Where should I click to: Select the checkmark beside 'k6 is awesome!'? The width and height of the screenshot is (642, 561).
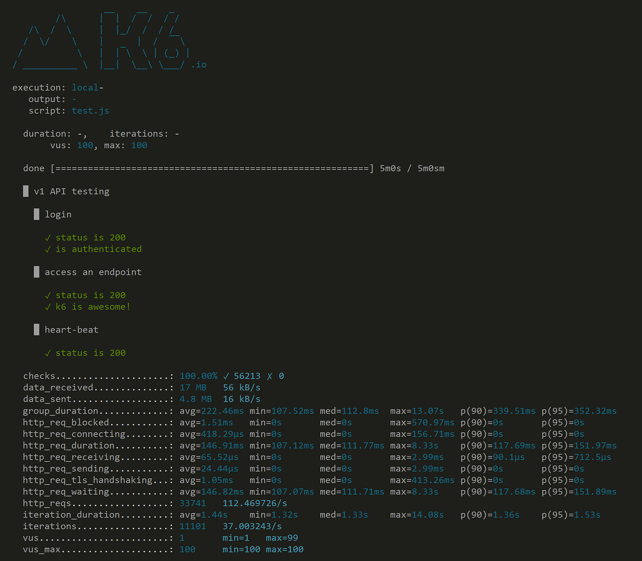click(48, 307)
